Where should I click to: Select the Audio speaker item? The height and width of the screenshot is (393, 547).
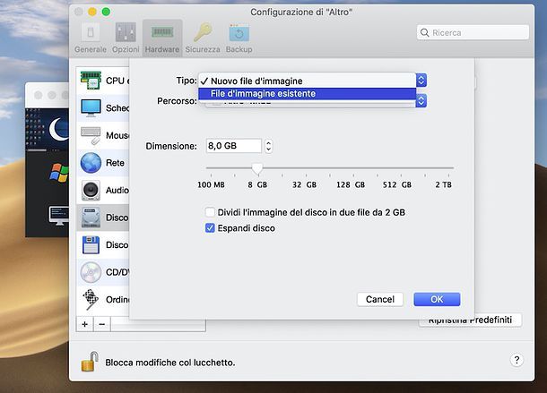[101, 190]
